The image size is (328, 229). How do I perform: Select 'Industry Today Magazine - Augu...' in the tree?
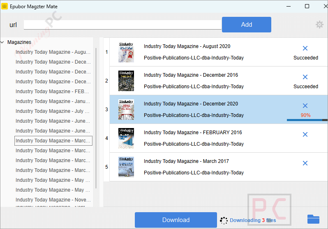[53, 52]
